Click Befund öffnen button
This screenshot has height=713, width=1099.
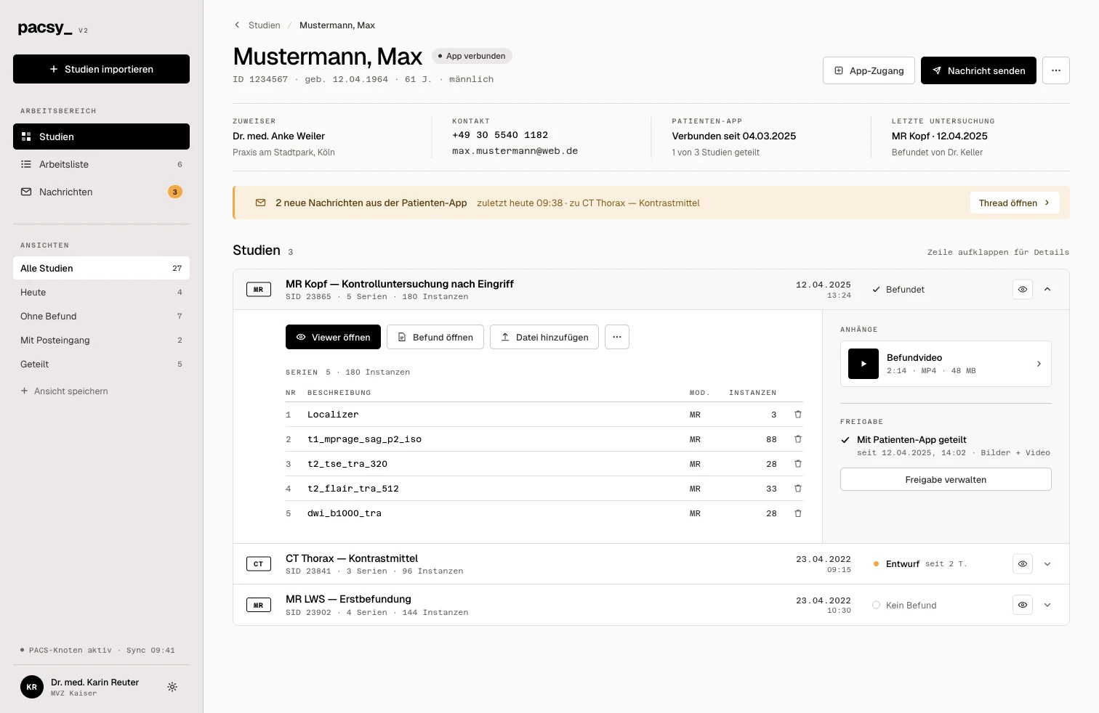point(435,337)
